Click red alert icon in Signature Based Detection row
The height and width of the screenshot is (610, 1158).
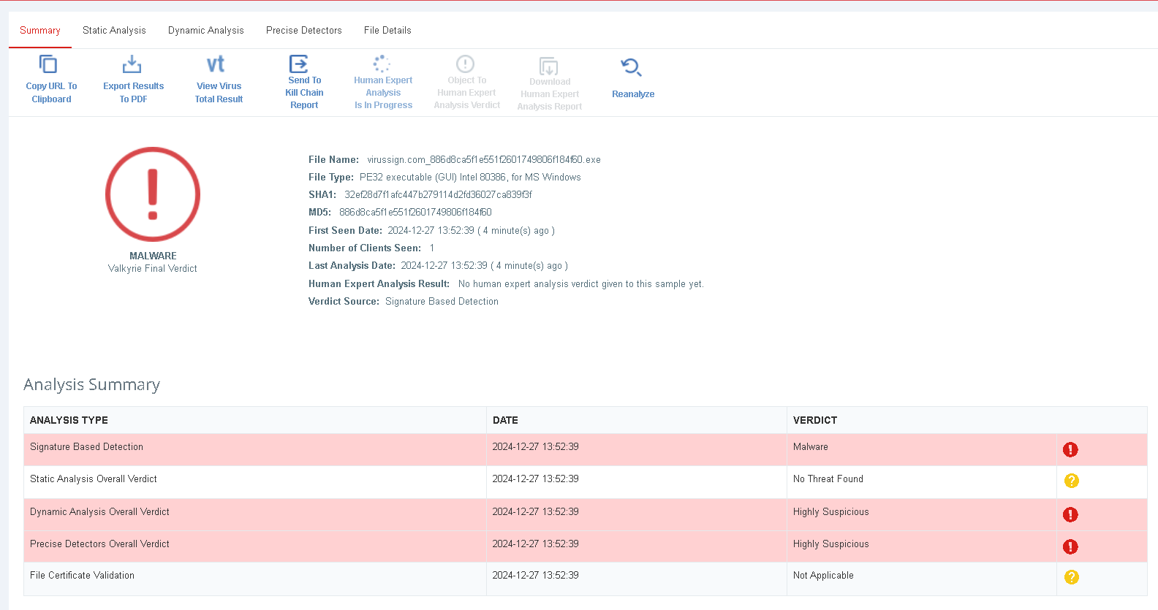click(x=1070, y=450)
